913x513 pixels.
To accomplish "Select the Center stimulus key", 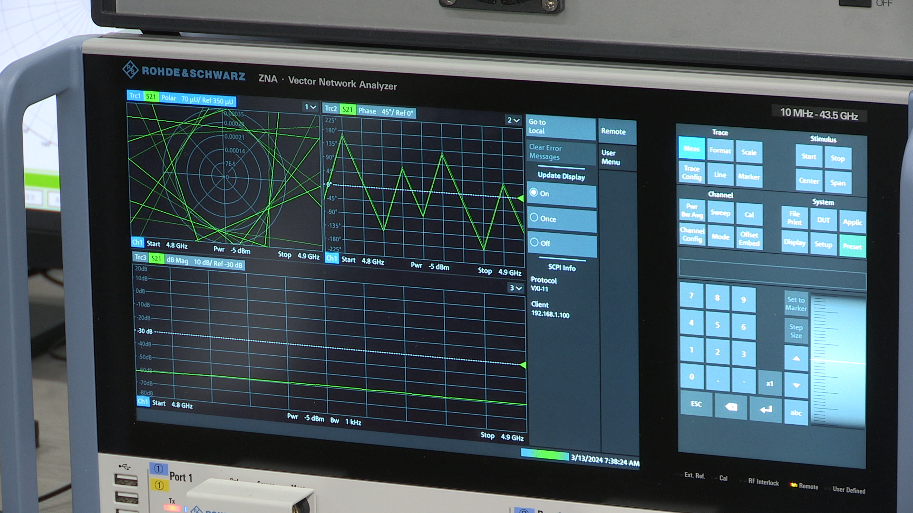I will click(808, 180).
